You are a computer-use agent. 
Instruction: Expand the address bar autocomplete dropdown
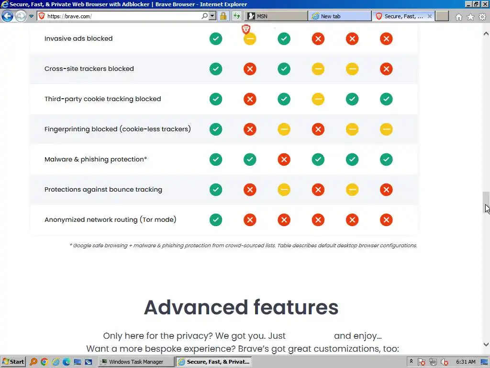point(212,16)
